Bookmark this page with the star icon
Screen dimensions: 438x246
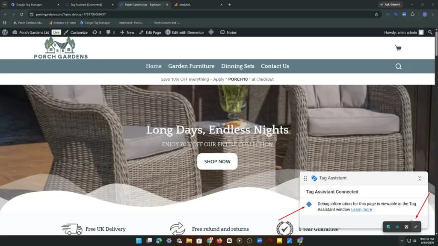pyautogui.click(x=376, y=14)
